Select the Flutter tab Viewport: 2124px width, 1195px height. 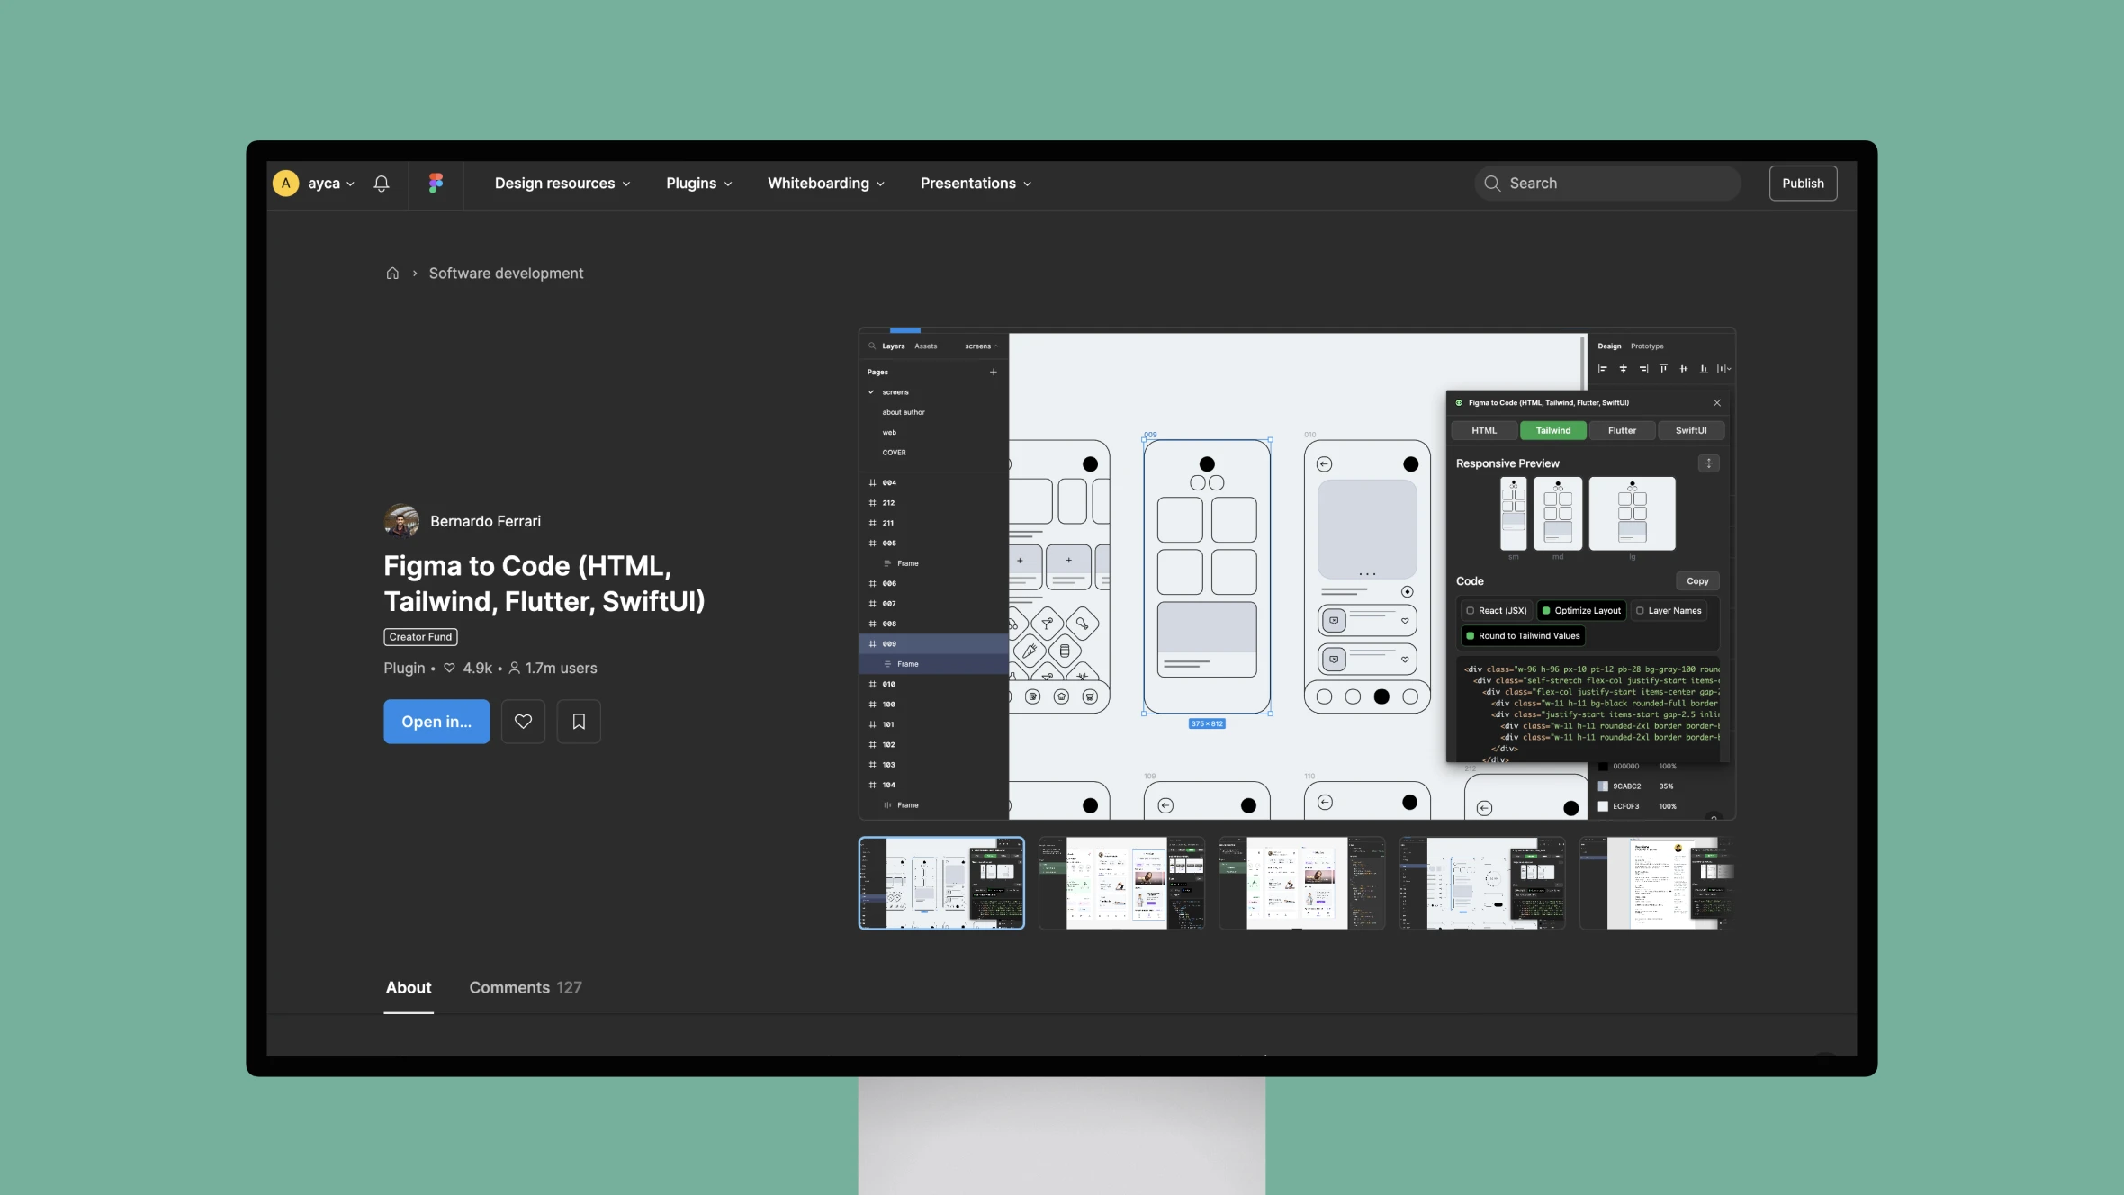1622,431
